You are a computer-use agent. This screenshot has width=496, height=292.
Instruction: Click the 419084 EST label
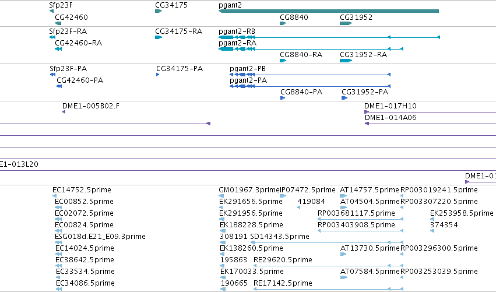click(311, 202)
